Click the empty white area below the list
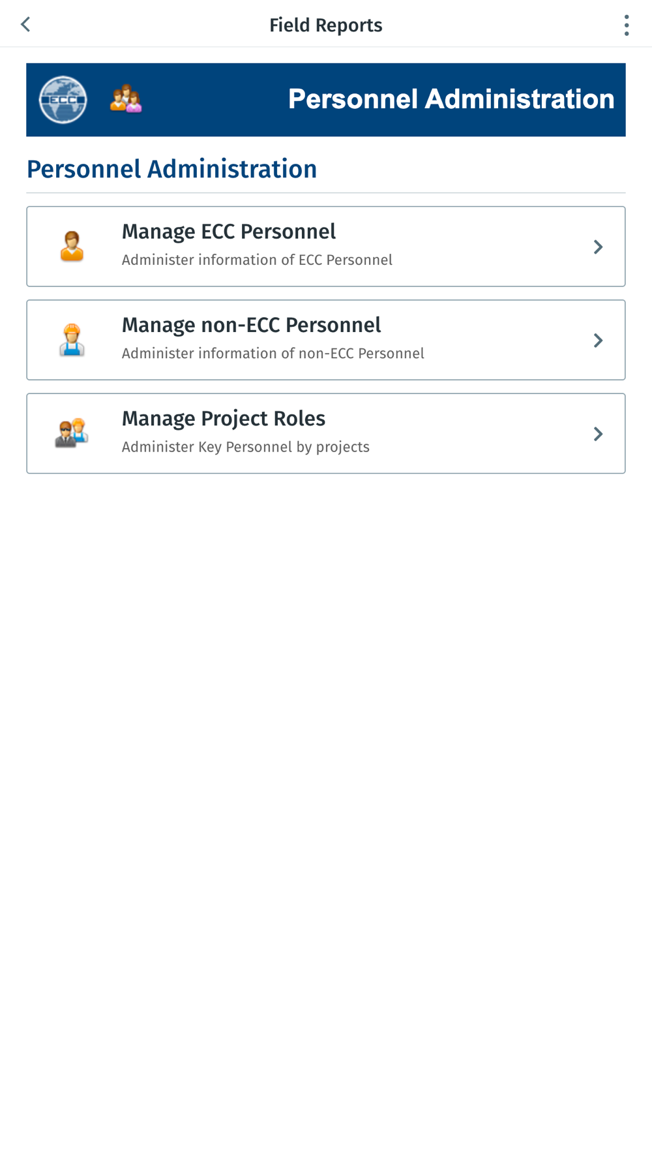 (x=326, y=783)
